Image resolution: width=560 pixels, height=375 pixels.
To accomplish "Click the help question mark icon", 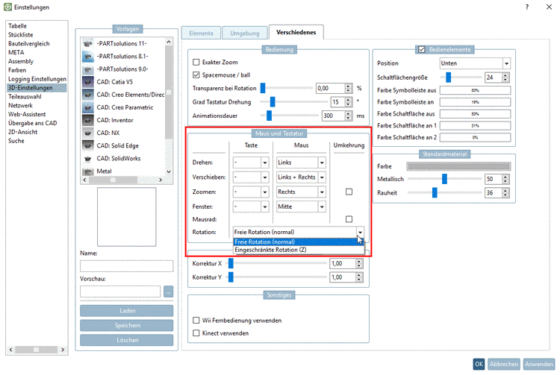I will click(527, 7).
